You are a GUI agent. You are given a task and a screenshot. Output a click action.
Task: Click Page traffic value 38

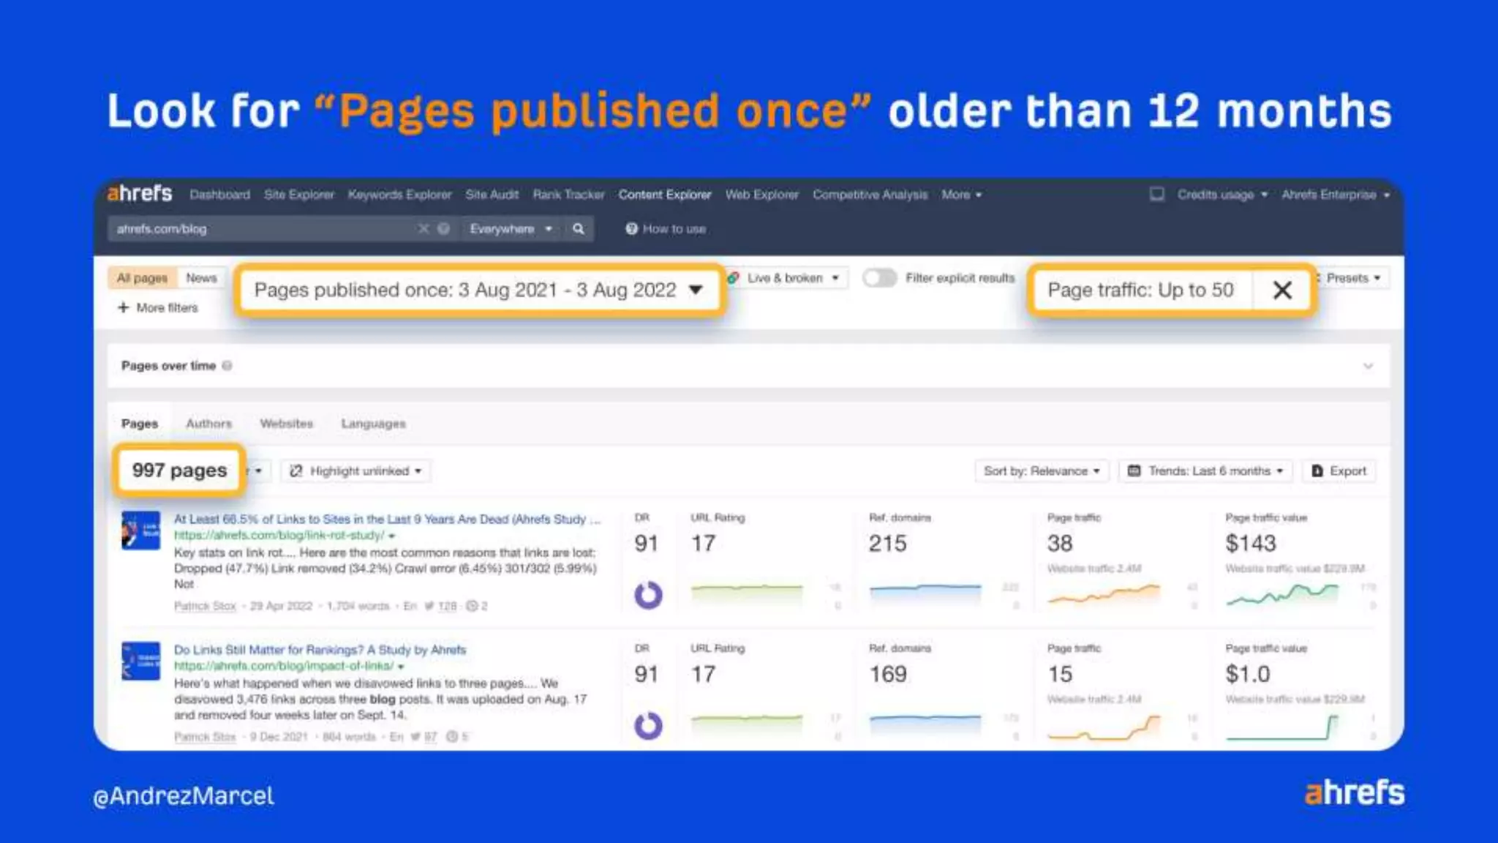pyautogui.click(x=1060, y=544)
